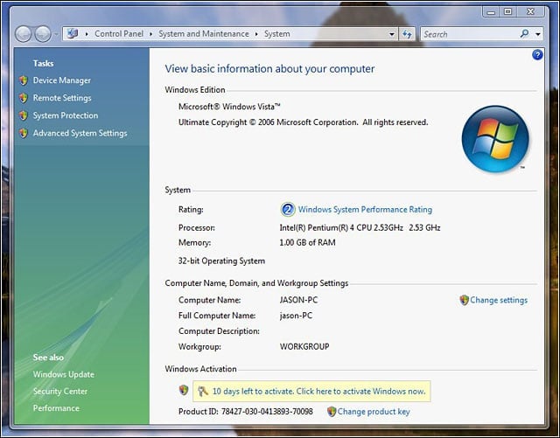Maximize the System window
The height and width of the screenshot is (438, 560).
[507, 11]
